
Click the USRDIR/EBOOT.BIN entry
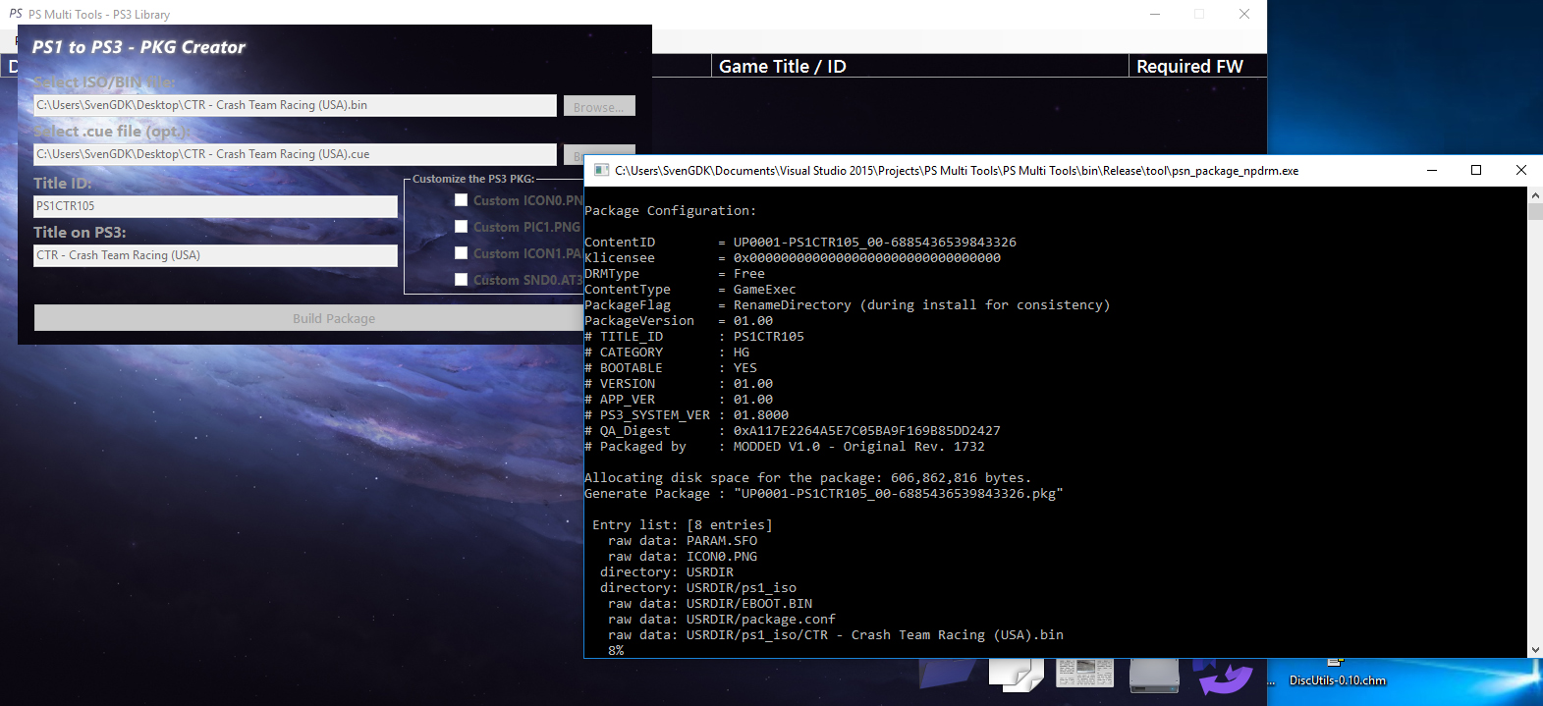[710, 604]
